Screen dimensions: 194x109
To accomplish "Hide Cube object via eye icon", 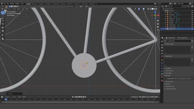I will point(192,17).
